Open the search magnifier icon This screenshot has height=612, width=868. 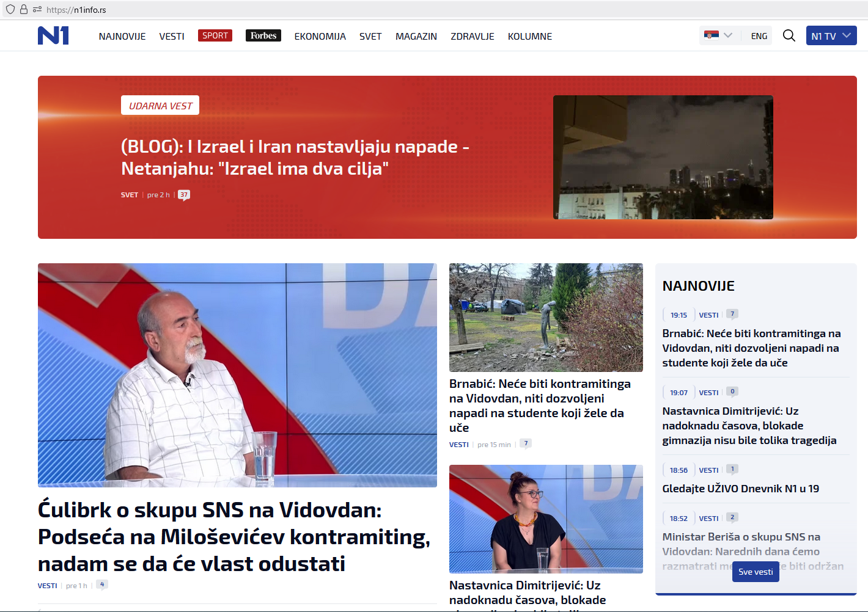[789, 35]
